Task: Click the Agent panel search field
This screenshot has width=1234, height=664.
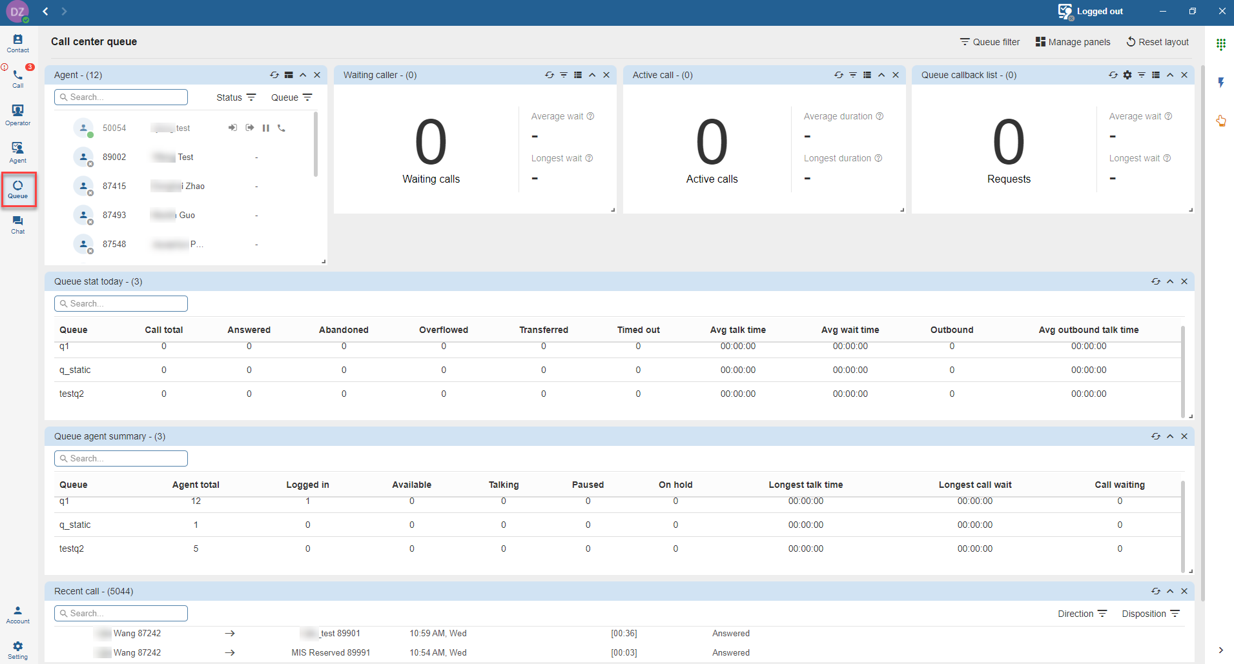Action: tap(121, 97)
